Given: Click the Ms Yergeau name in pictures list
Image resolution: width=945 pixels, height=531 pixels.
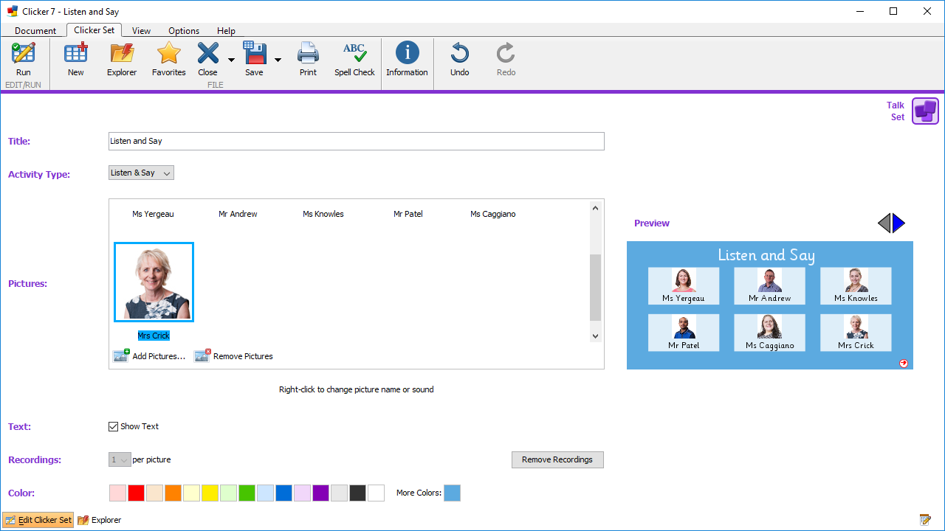Looking at the screenshot, I should (153, 214).
